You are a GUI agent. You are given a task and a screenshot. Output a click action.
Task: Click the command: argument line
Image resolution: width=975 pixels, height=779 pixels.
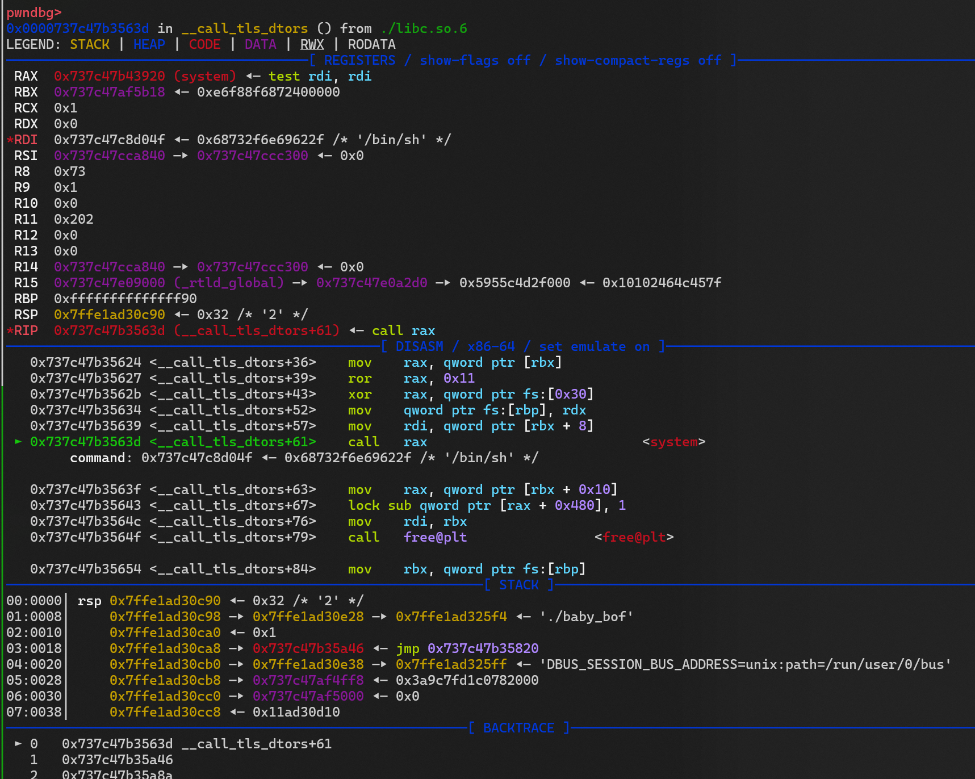click(x=304, y=458)
